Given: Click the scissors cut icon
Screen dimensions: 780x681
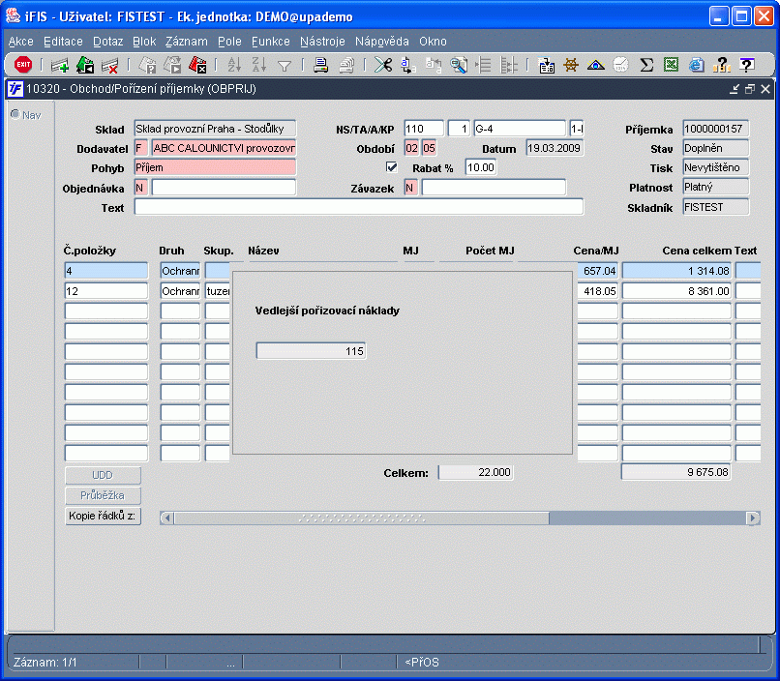Looking at the screenshot, I should click(x=383, y=65).
